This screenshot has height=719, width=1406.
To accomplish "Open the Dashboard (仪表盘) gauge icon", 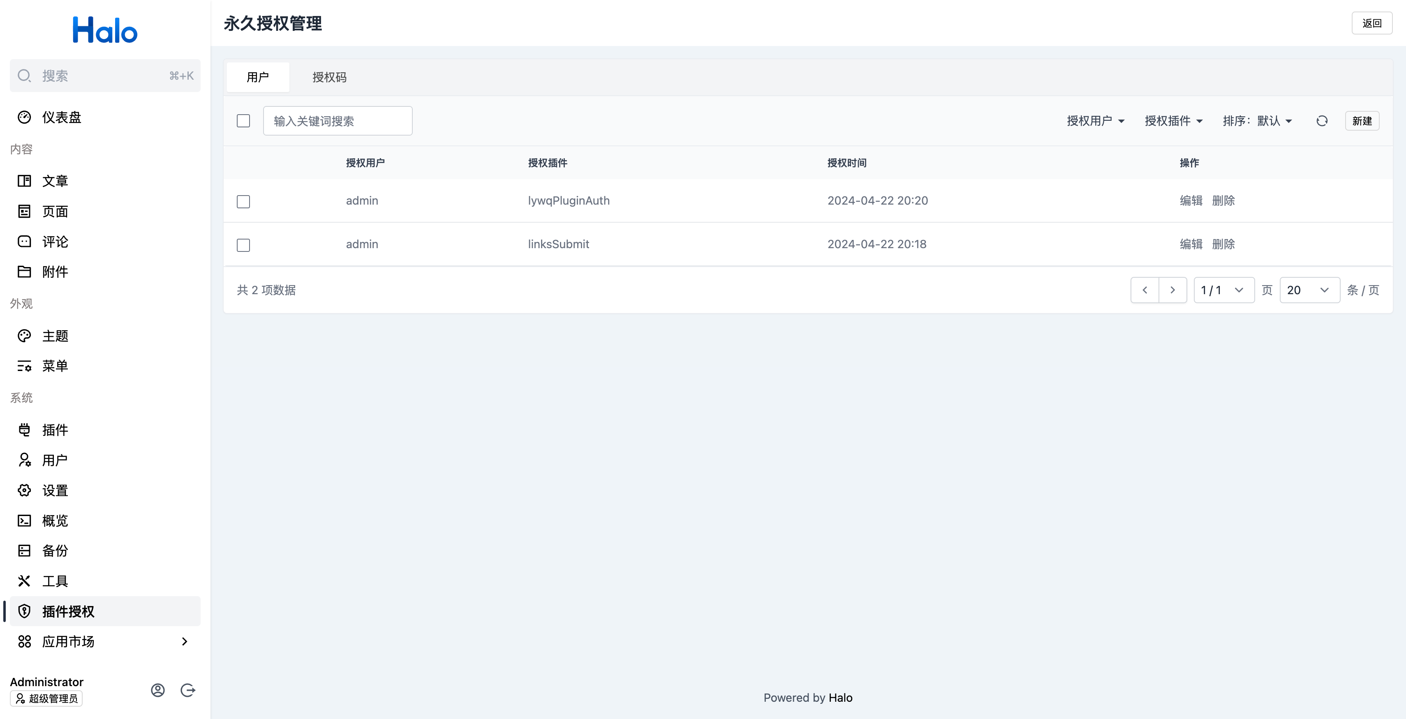I will pos(24,117).
